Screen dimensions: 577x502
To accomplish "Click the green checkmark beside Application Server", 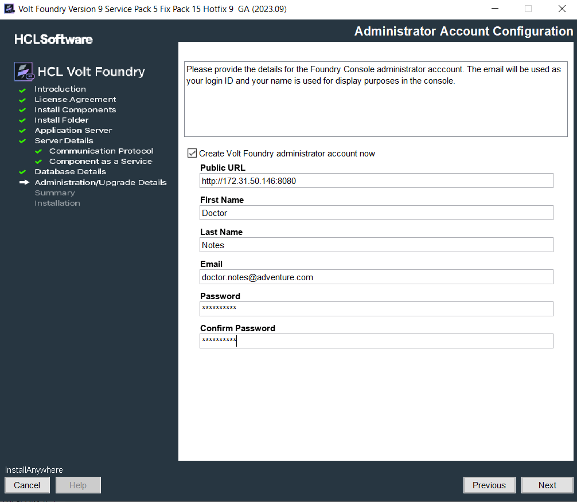I will click(x=22, y=131).
